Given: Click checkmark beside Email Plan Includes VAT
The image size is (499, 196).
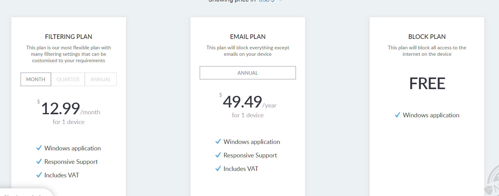Looking at the screenshot, I should pos(218,168).
